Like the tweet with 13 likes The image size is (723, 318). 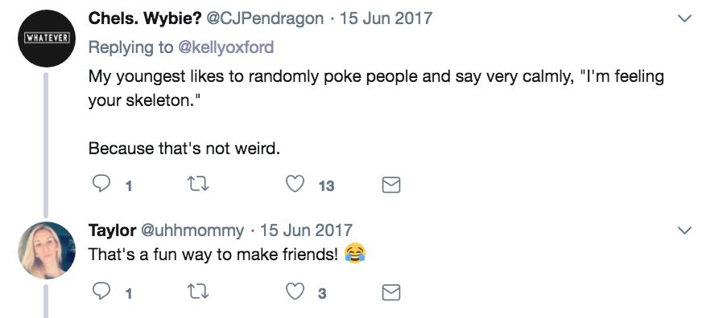tap(295, 185)
